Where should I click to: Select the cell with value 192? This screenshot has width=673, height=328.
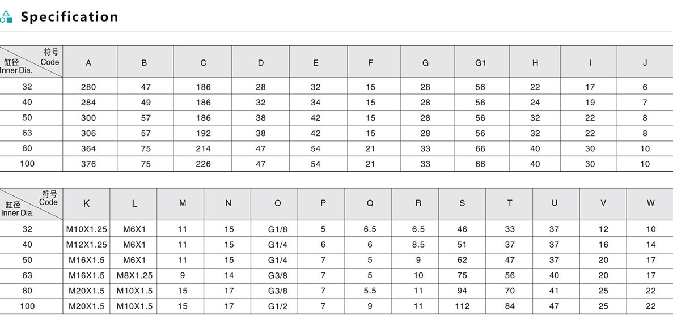(203, 134)
